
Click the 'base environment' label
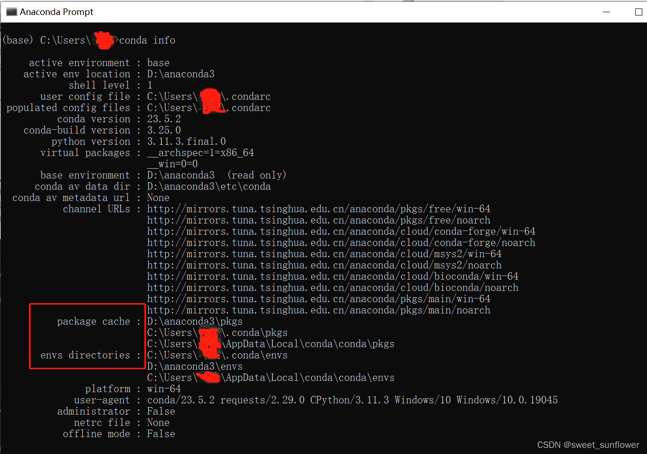coord(85,175)
